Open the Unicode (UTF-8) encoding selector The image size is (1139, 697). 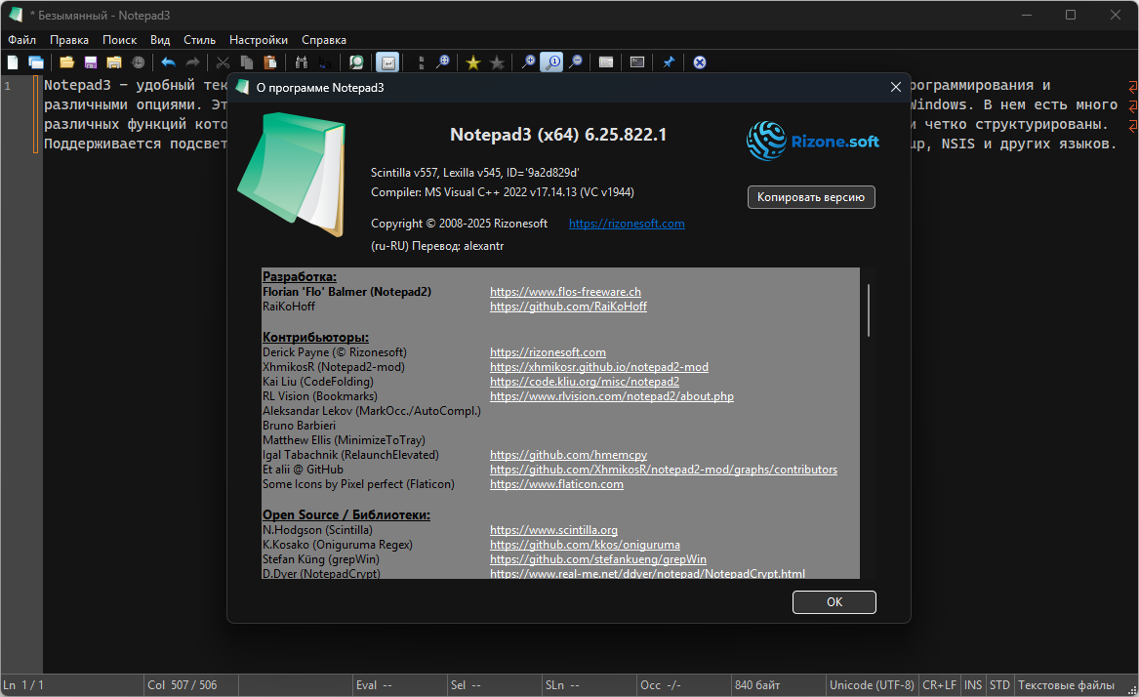click(x=872, y=685)
